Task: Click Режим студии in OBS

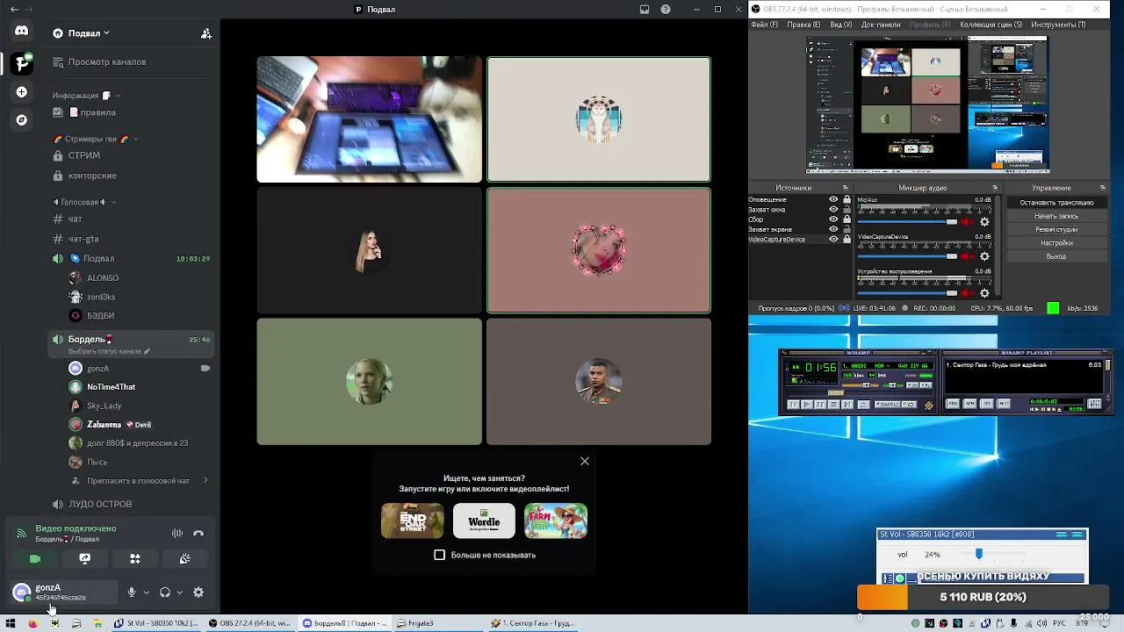Action: tap(1056, 229)
